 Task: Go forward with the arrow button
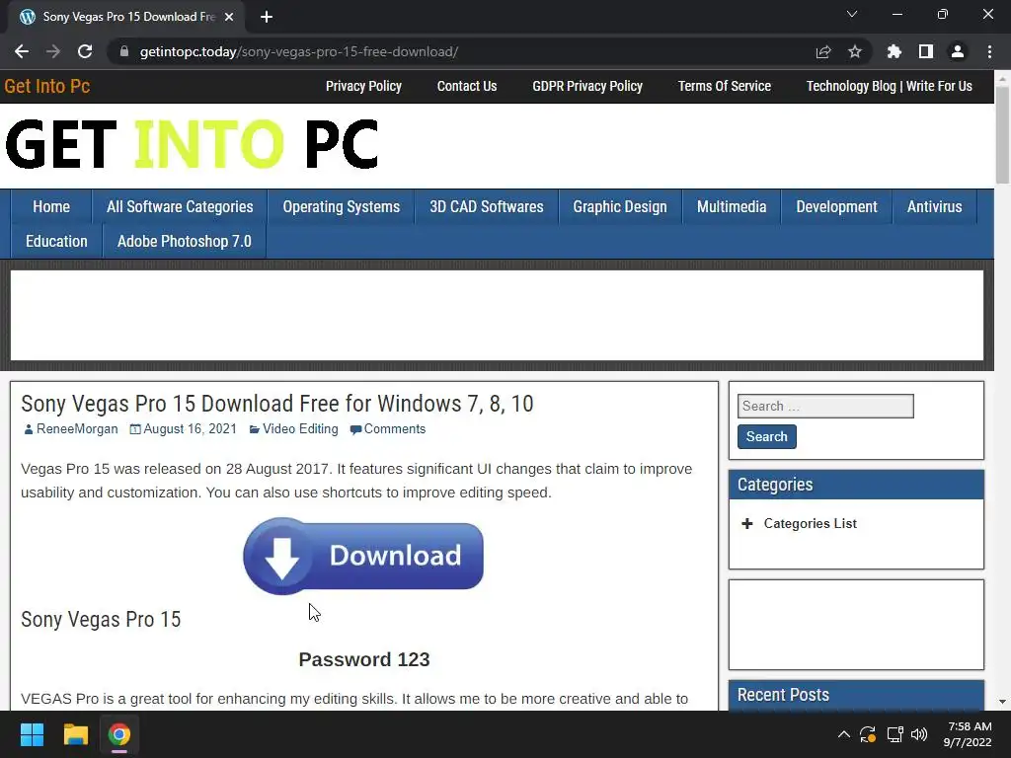[53, 51]
